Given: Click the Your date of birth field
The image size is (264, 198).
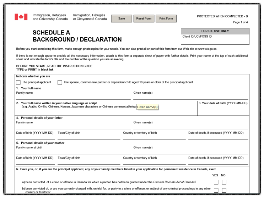Looking at the screenshot, I should tap(223, 110).
